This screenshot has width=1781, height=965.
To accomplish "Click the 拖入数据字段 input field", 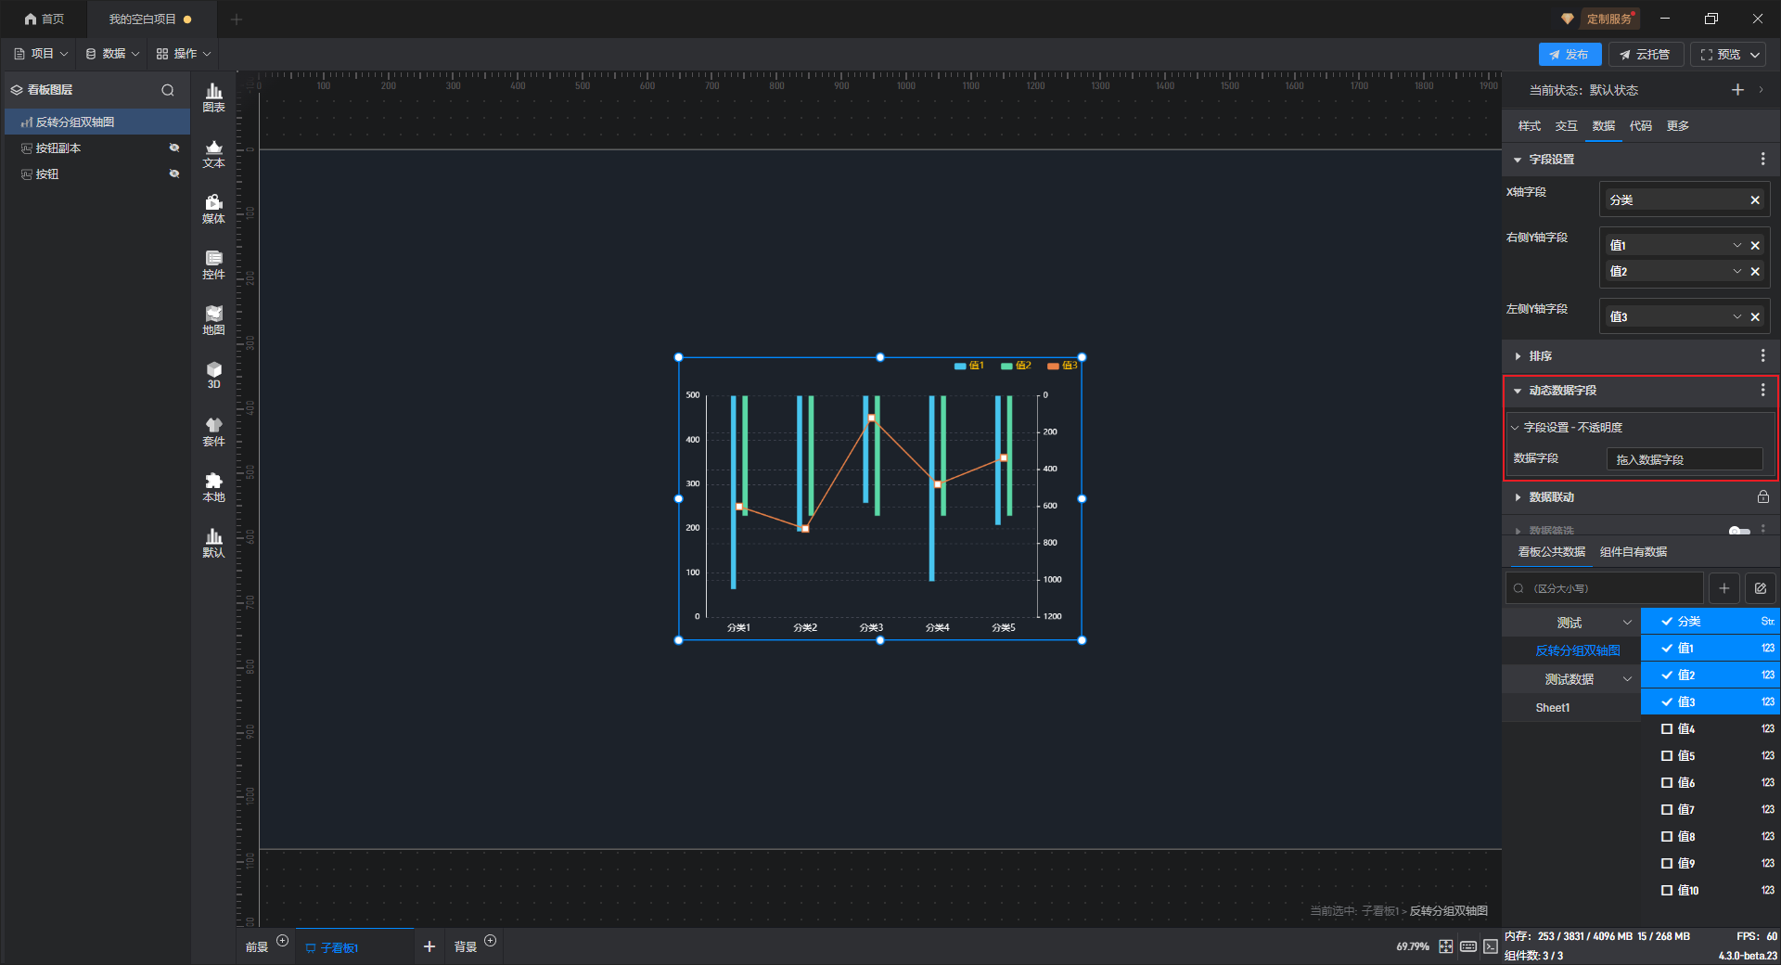I will point(1684,459).
